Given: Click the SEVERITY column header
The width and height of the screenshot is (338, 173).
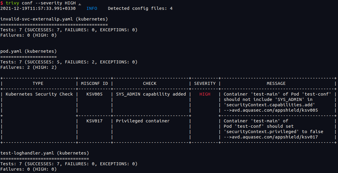Looking at the screenshot, I should [205, 83].
